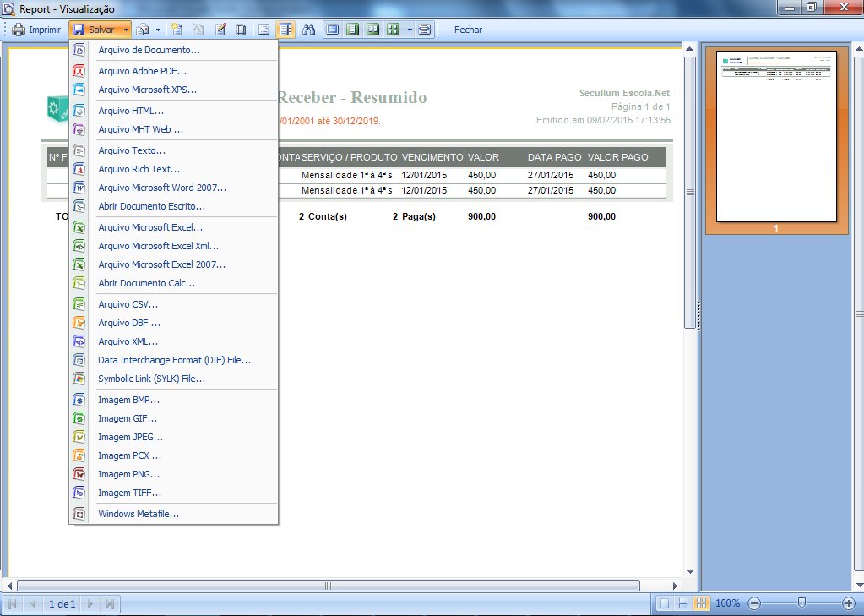
Task: Select Abrir Documento Calc... option
Action: 174,284
